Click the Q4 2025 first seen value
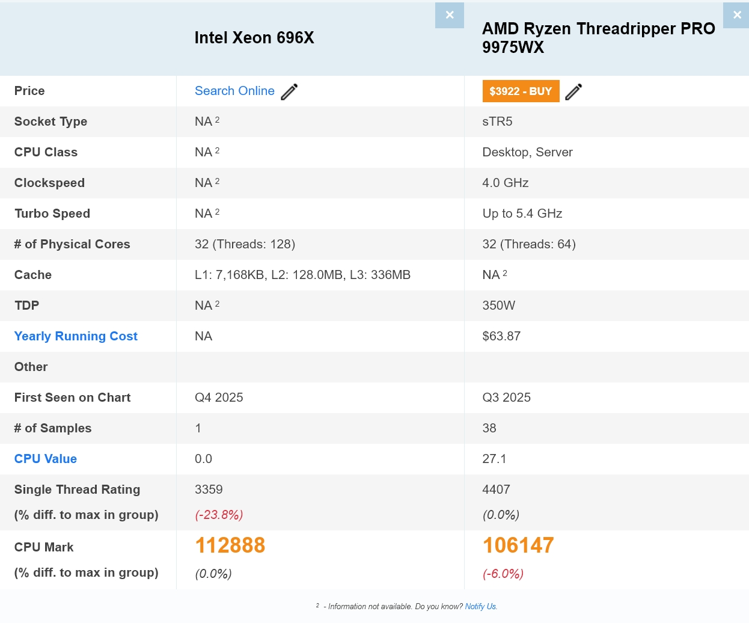Image resolution: width=749 pixels, height=623 pixels. point(219,397)
